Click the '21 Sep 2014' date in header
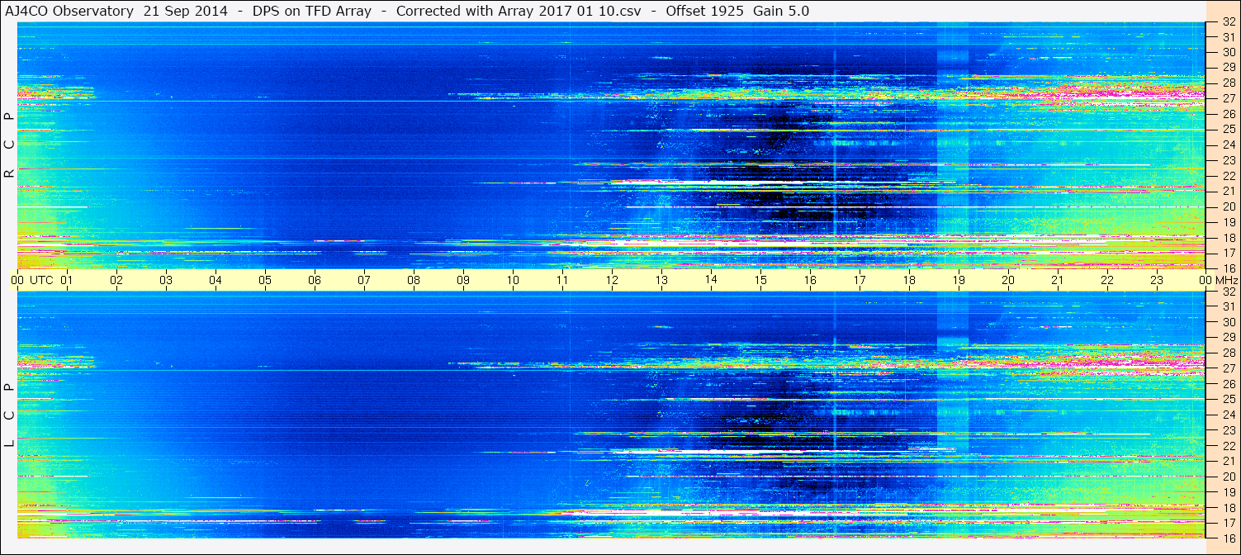 (x=185, y=11)
